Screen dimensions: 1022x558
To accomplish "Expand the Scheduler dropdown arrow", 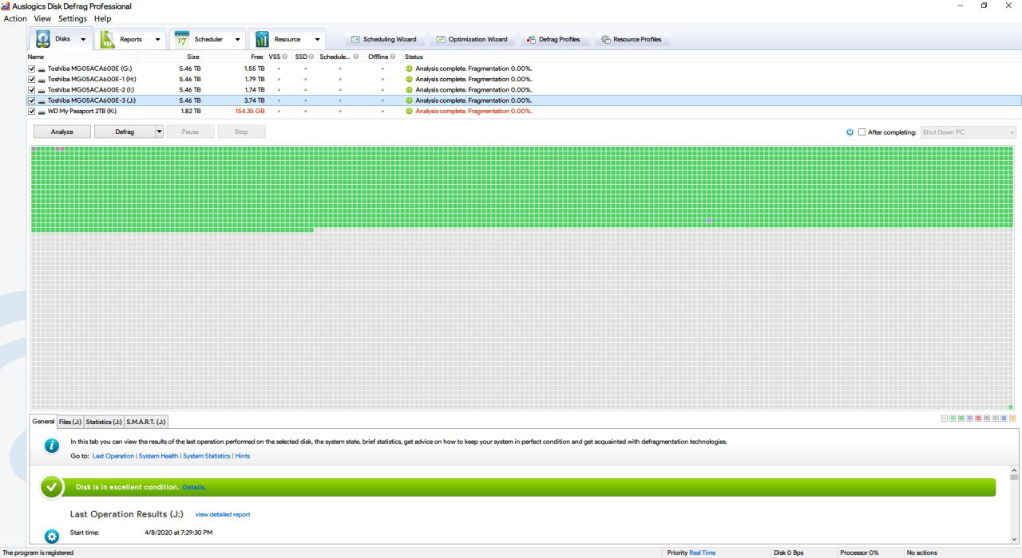I will pyautogui.click(x=237, y=39).
